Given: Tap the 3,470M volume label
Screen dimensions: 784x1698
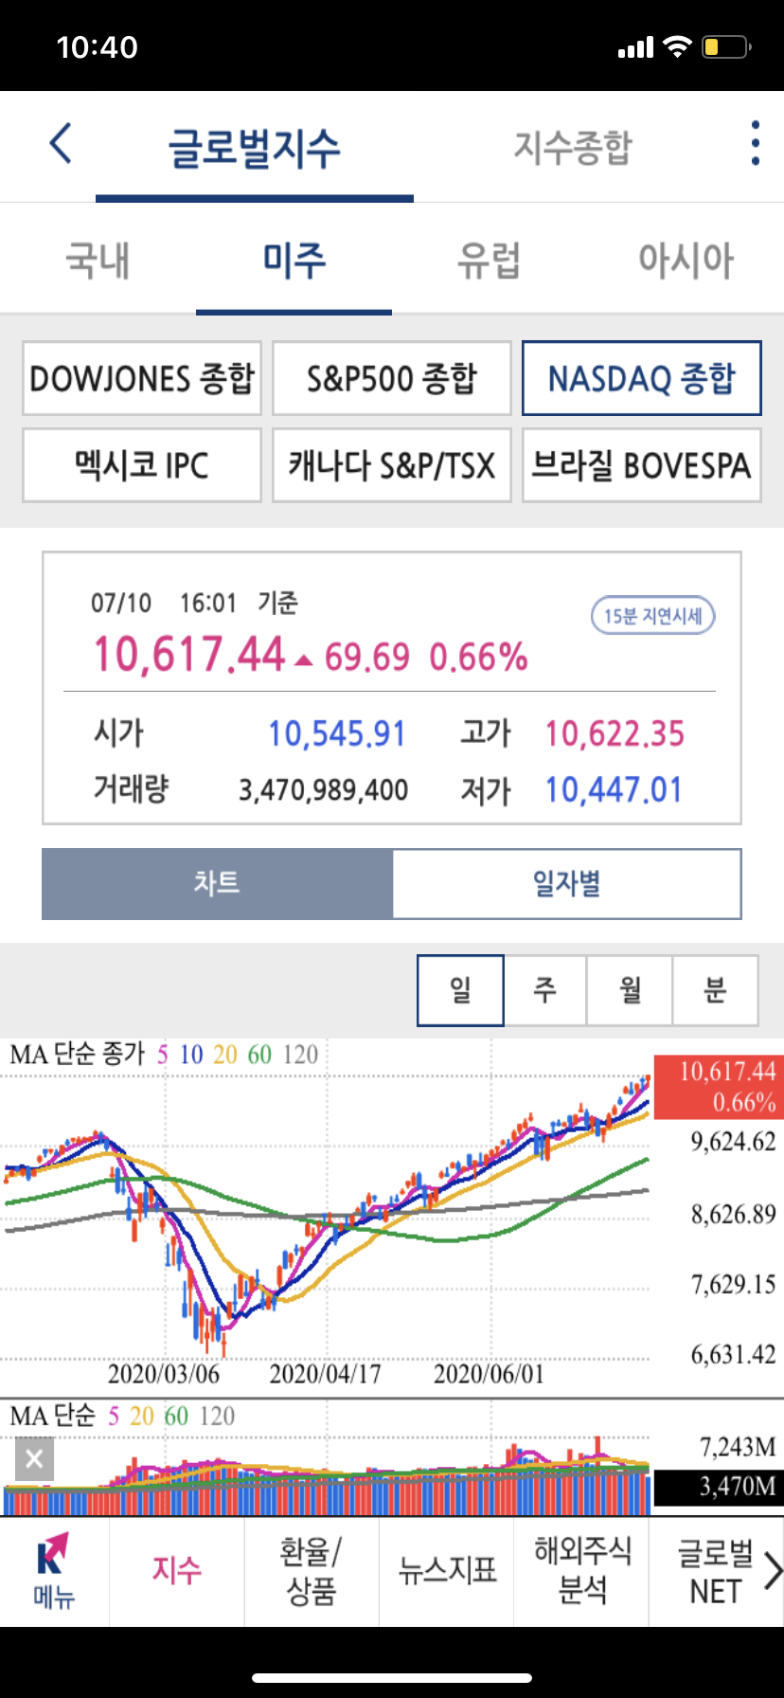Looking at the screenshot, I should tap(719, 1487).
